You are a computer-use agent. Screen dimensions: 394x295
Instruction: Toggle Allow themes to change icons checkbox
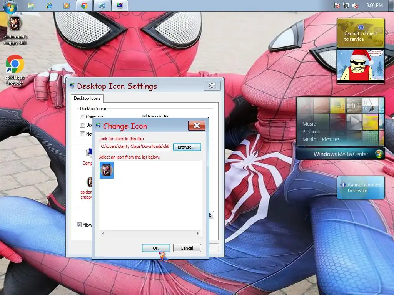point(79,225)
